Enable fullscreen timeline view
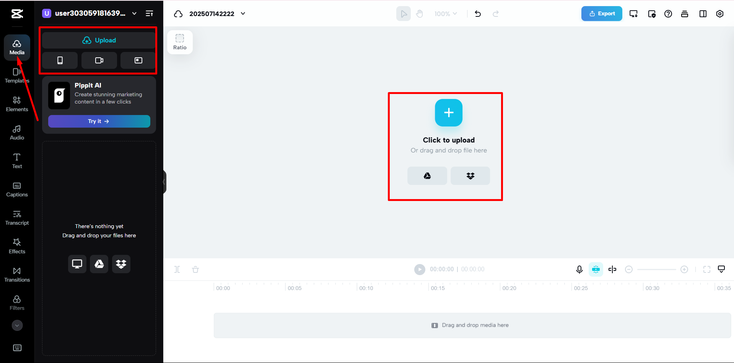The height and width of the screenshot is (363, 734). 707,269
